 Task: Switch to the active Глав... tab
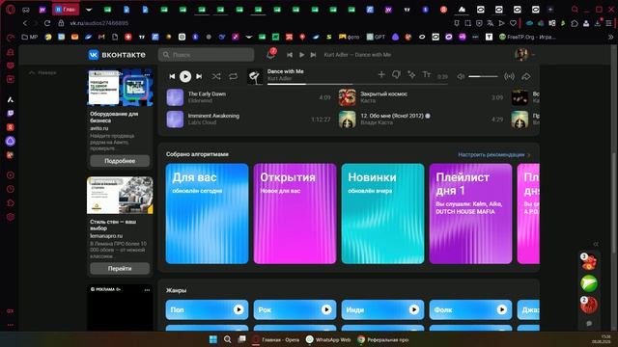(66, 10)
